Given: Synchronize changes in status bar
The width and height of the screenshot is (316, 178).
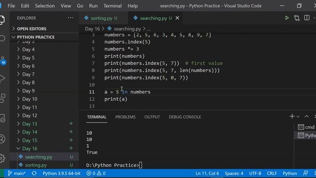Looking at the screenshot, I should 34,174.
